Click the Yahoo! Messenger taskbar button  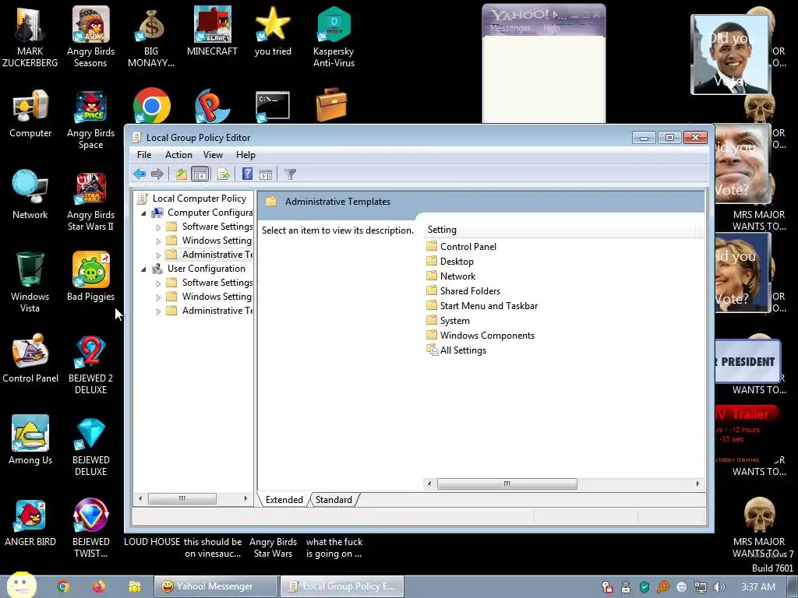pyautogui.click(x=216, y=586)
